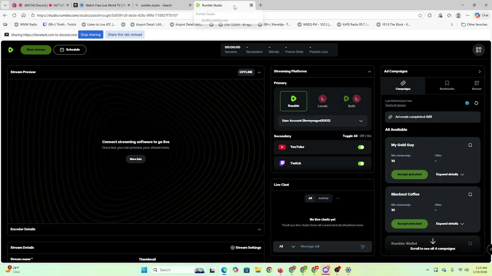
Task: Expand the Ad Campaigns panel arrow
Action: [479, 72]
